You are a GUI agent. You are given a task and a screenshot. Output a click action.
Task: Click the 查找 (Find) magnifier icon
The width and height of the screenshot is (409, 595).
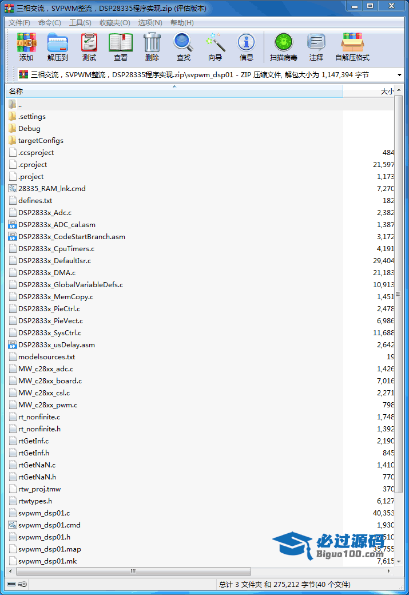point(183,47)
